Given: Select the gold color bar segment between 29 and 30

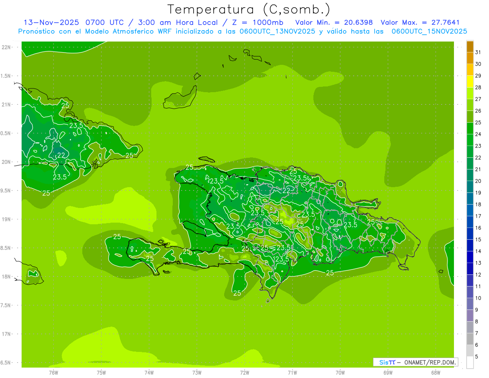Looking at the screenshot, I should (x=470, y=70).
